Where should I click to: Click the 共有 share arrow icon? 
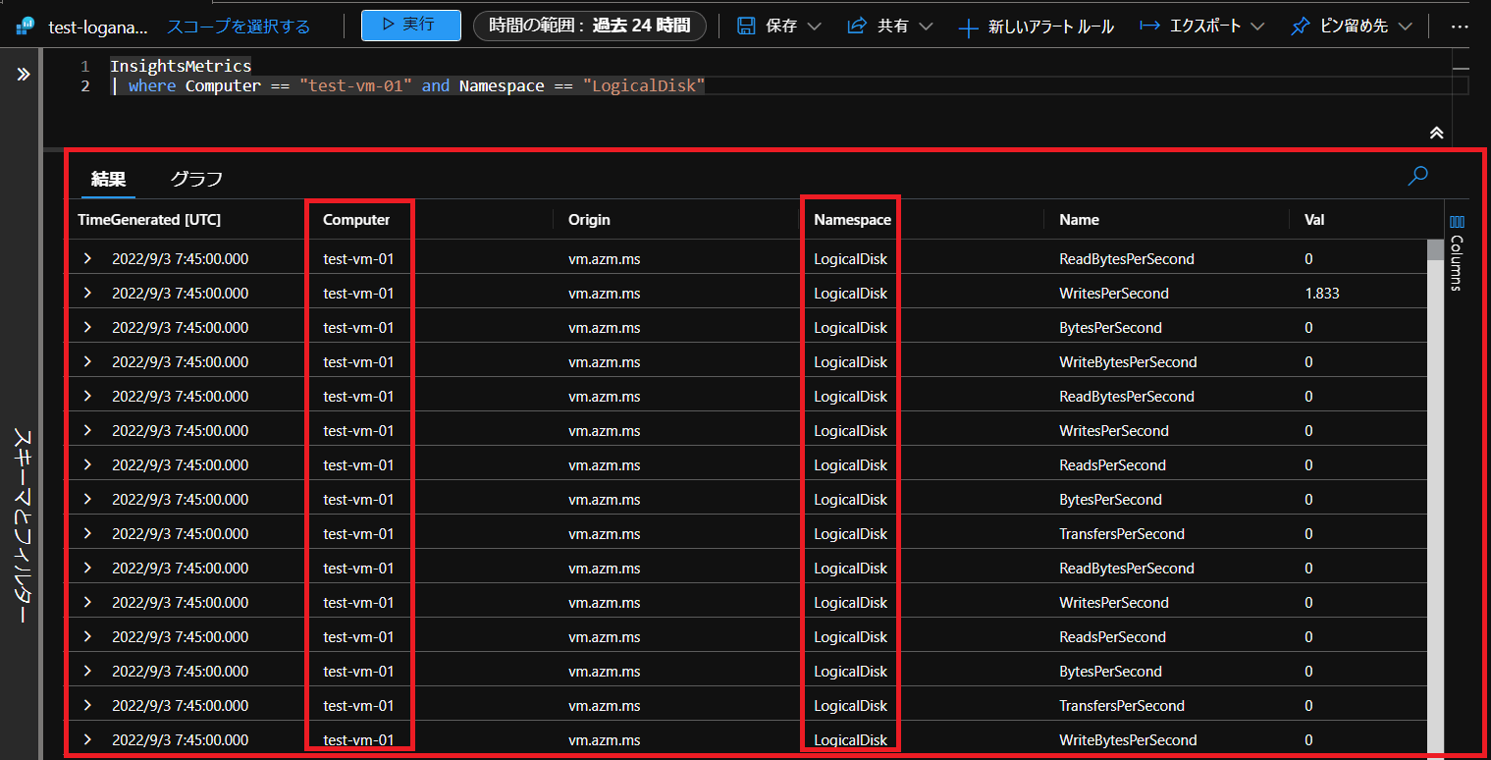pos(856,26)
